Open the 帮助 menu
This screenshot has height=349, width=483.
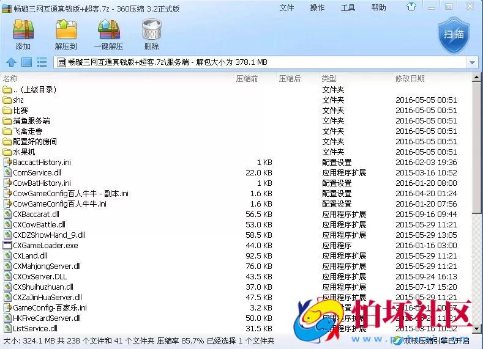378,7
